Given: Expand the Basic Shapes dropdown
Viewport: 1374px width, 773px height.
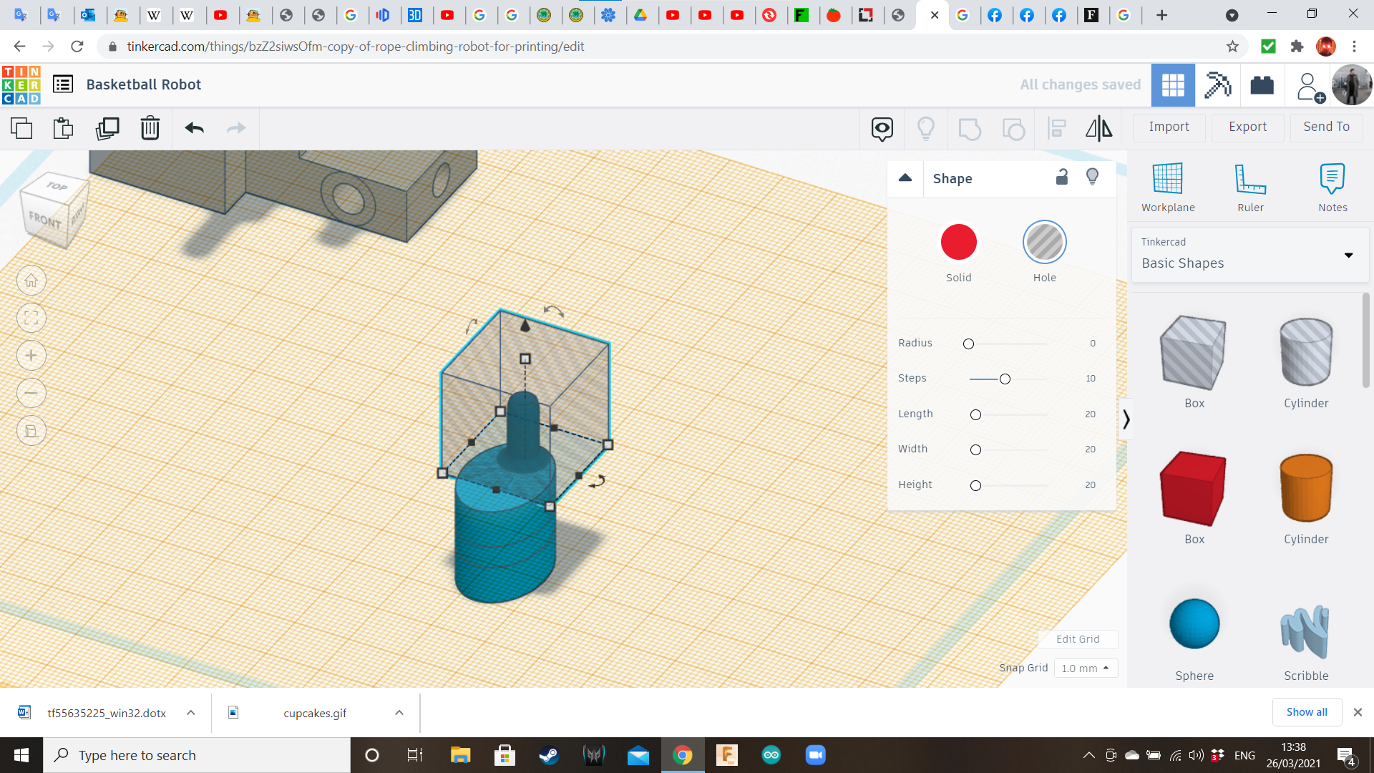Looking at the screenshot, I should click(1348, 255).
